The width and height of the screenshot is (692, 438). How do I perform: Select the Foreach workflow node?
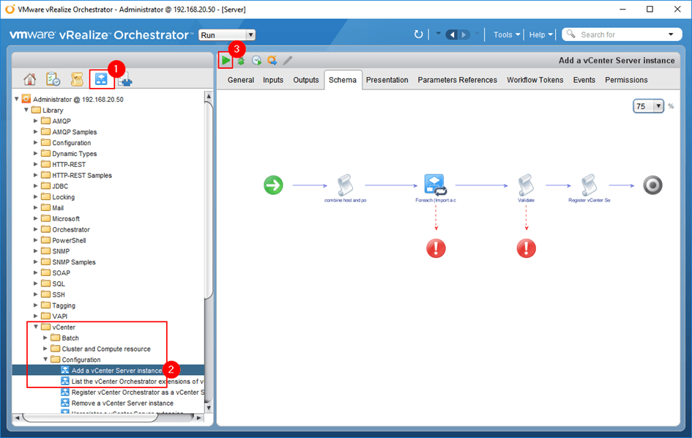pyautogui.click(x=436, y=185)
